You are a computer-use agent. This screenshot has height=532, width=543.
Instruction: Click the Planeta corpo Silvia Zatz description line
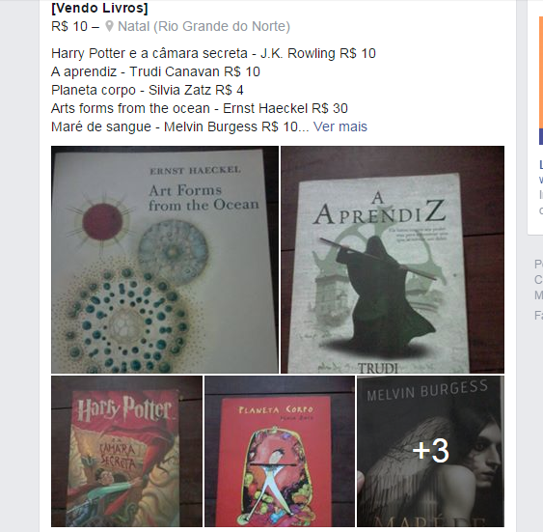(148, 90)
